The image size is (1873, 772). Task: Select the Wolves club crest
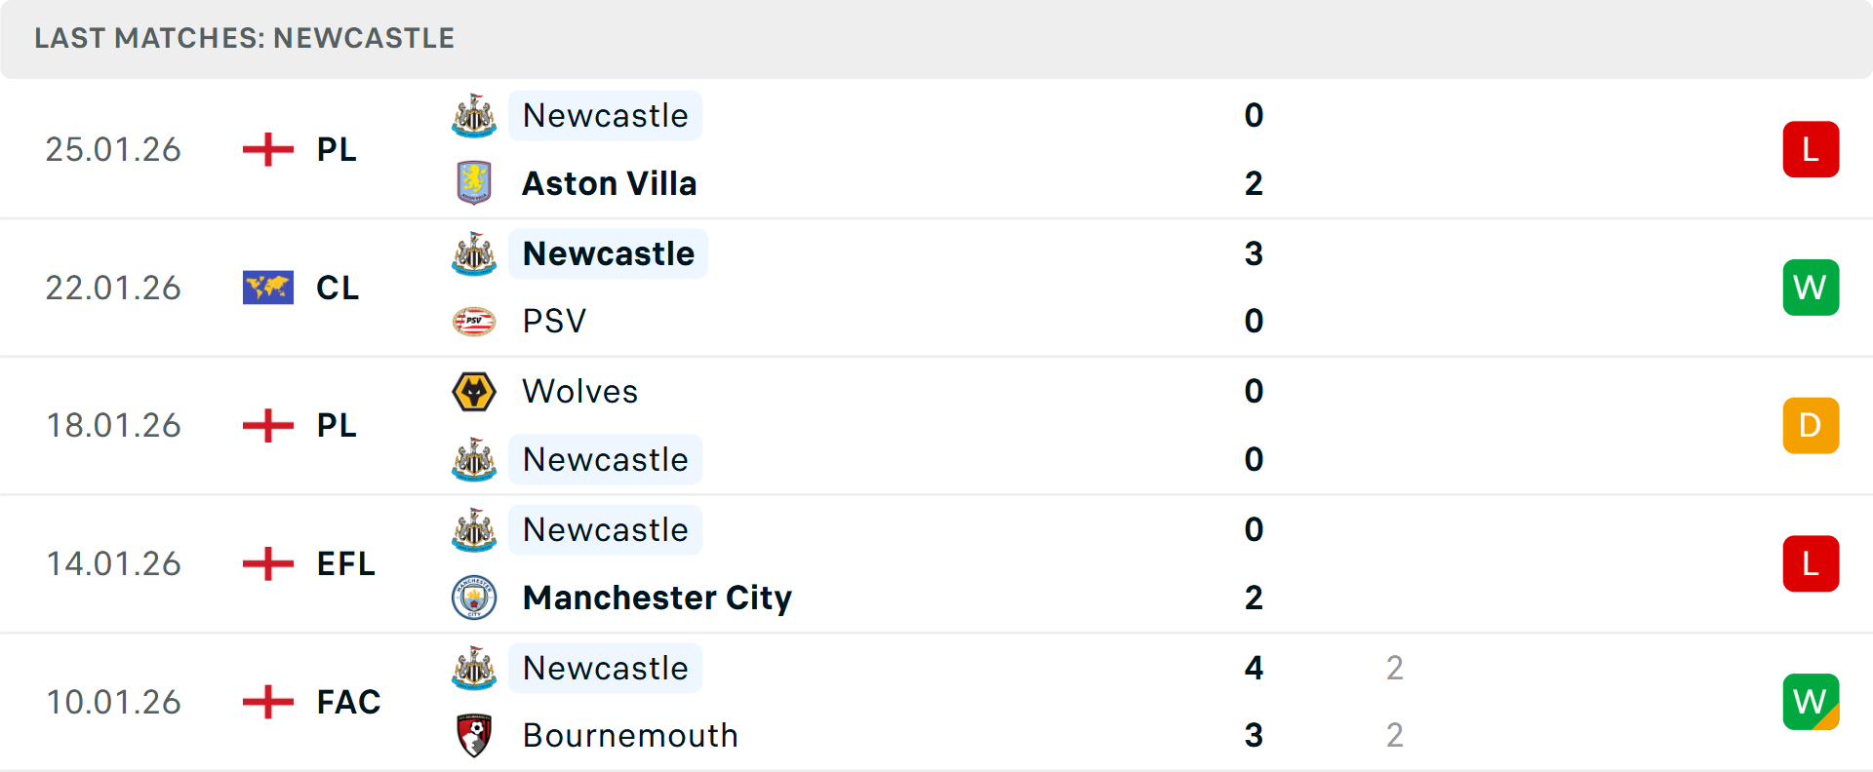[474, 391]
